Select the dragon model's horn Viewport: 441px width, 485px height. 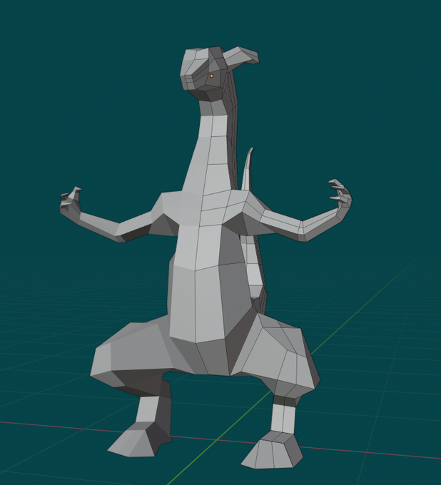coord(240,55)
